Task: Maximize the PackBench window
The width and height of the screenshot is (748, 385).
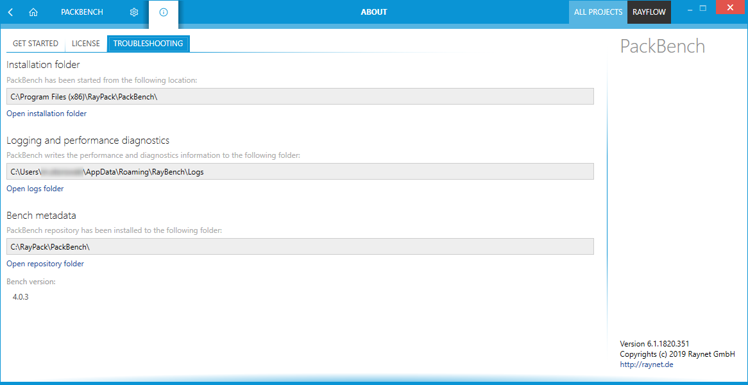Action: click(703, 8)
